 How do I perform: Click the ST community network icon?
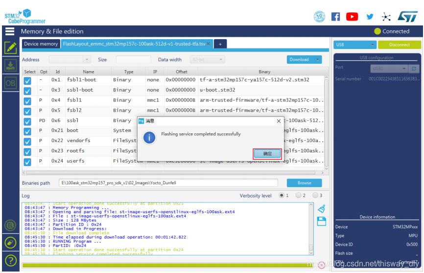386,17
